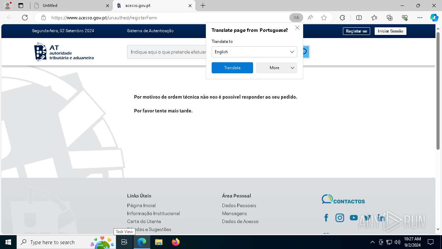Open the Windows Start menu
The image size is (442, 249).
[x=8, y=242]
